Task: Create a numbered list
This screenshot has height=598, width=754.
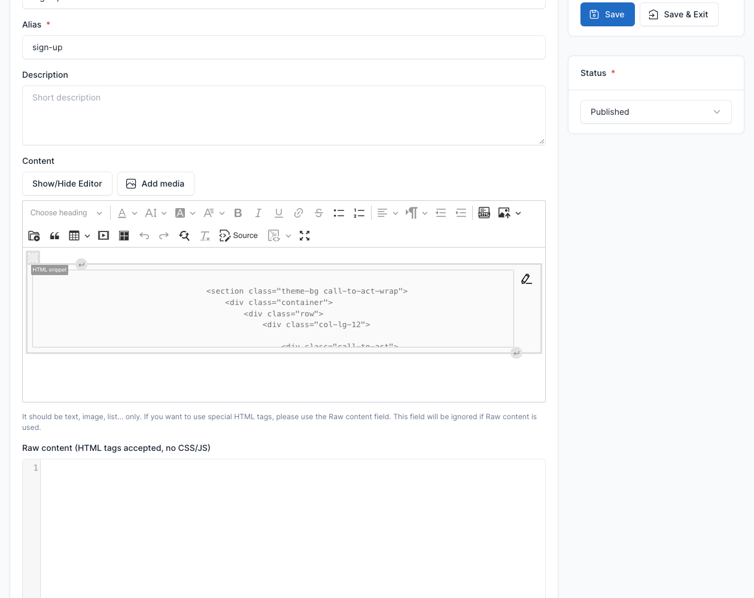Action: click(359, 213)
